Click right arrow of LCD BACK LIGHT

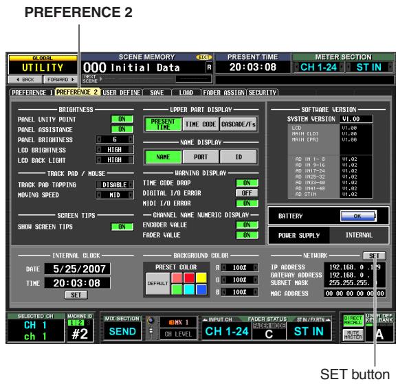[x=131, y=160]
